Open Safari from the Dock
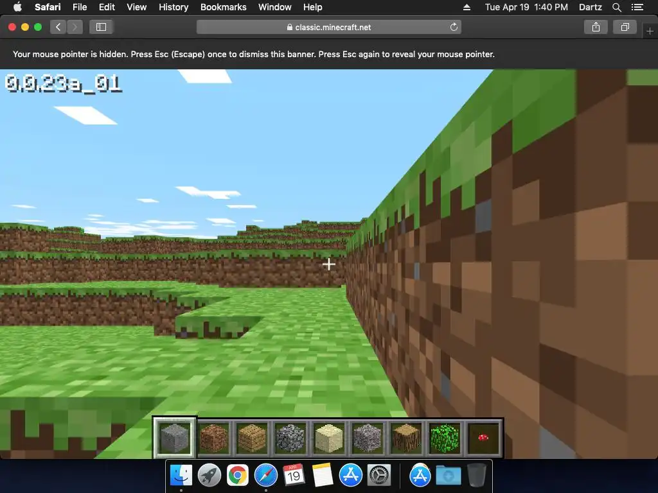Image resolution: width=658 pixels, height=493 pixels. tap(266, 476)
